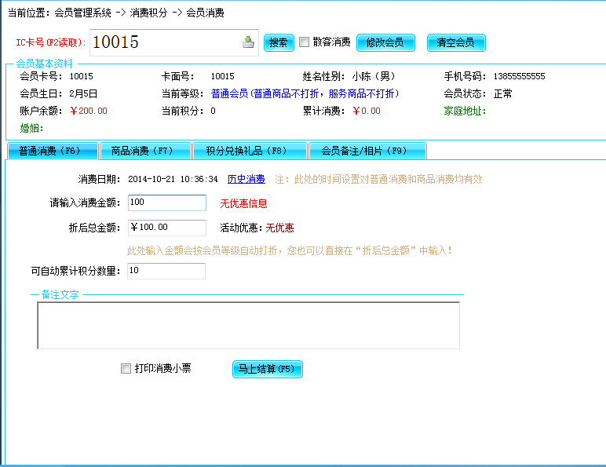The height and width of the screenshot is (467, 606).
Task: Tick the 打印消费小票 checkbox
Action: (126, 368)
